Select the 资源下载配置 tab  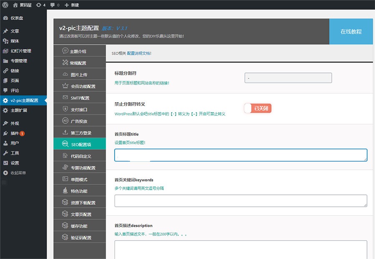point(80,202)
